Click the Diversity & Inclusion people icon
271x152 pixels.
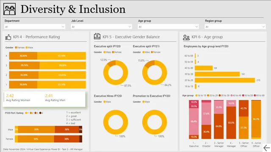[x=9, y=9]
